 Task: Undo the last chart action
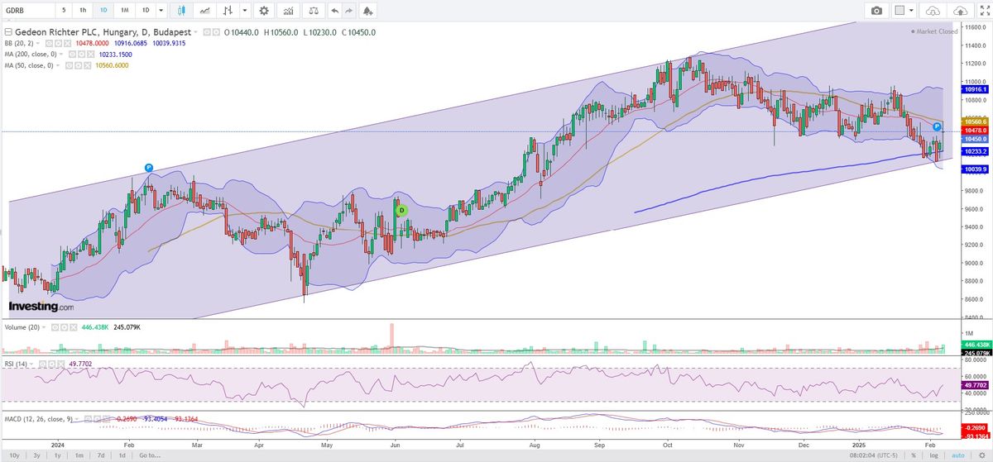(x=334, y=10)
